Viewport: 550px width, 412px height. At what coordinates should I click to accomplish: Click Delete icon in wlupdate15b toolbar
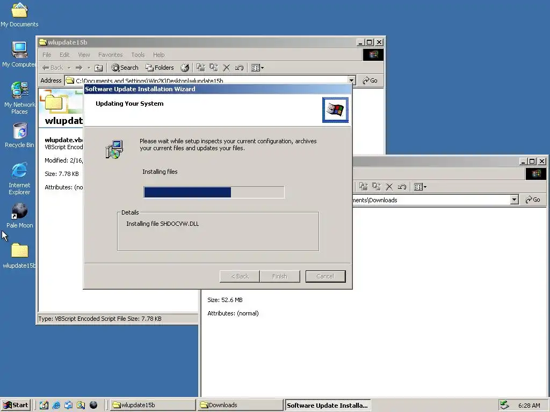[x=227, y=68]
